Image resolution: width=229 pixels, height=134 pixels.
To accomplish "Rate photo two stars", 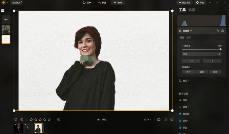I will (36, 120).
